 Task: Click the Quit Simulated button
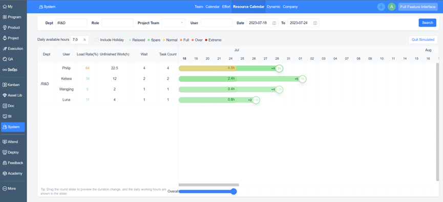423,40
